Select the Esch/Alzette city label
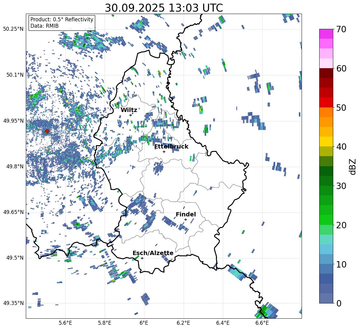Screen dimensions: 360x329 click(x=153, y=253)
